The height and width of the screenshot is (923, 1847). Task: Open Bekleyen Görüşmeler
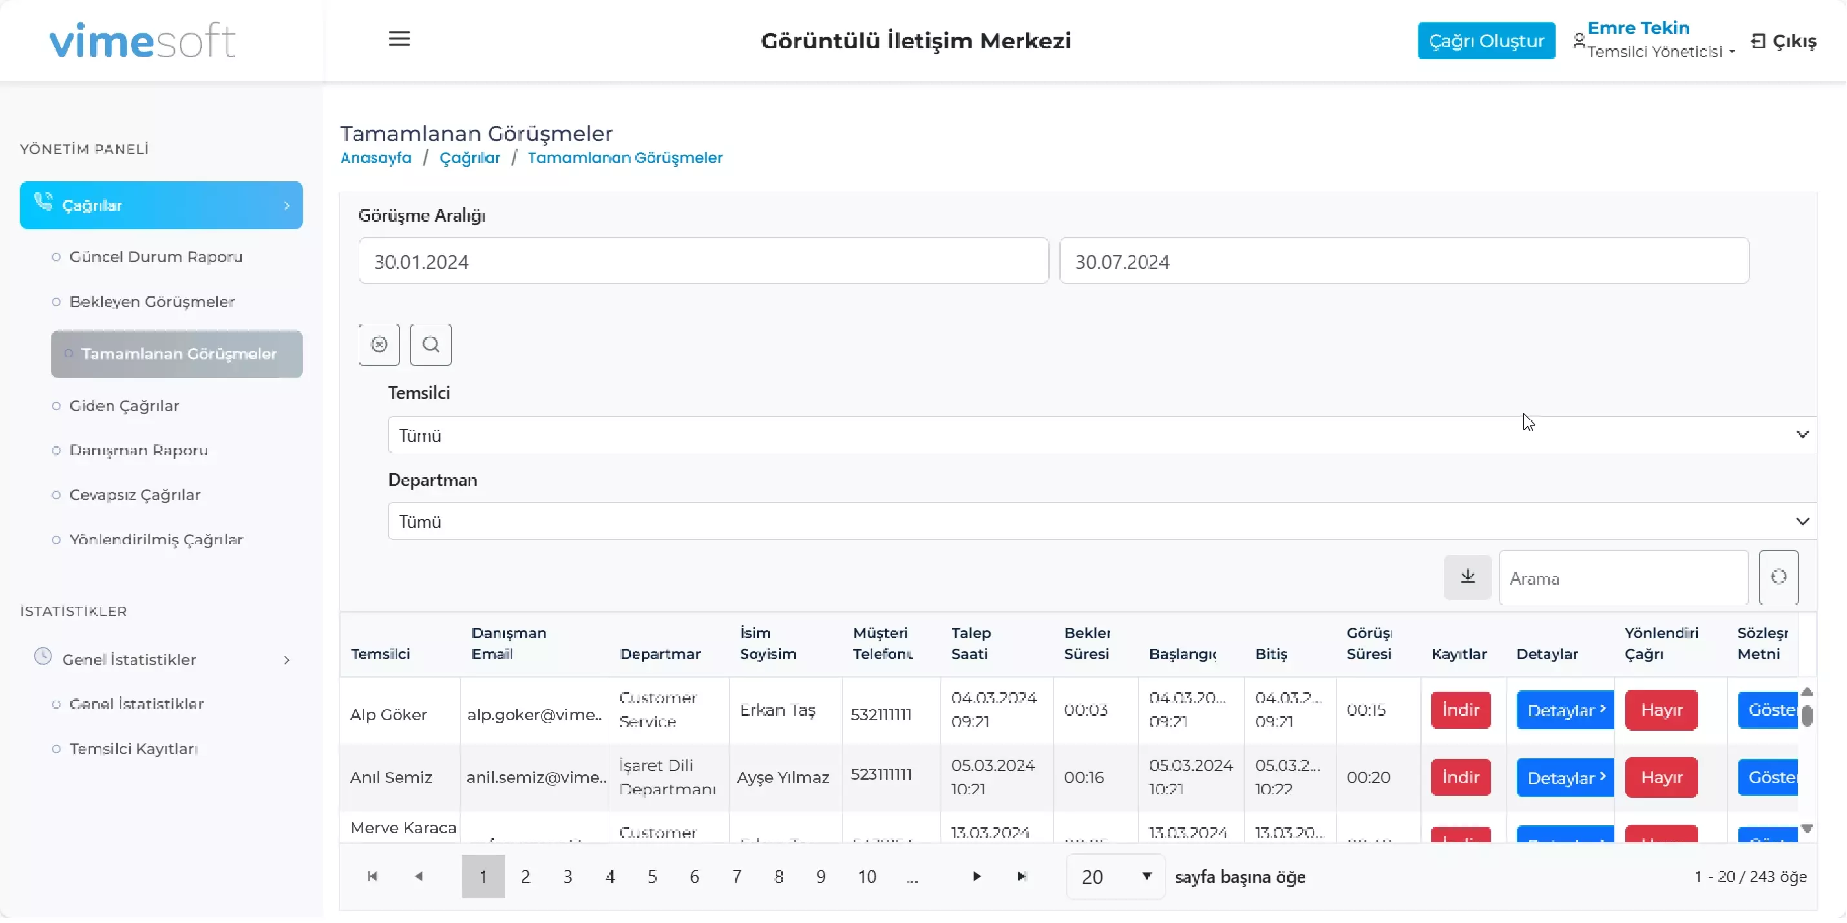pos(152,302)
